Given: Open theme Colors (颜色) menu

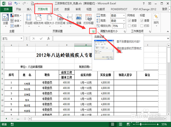Looking at the screenshot, I should coord(16,15).
